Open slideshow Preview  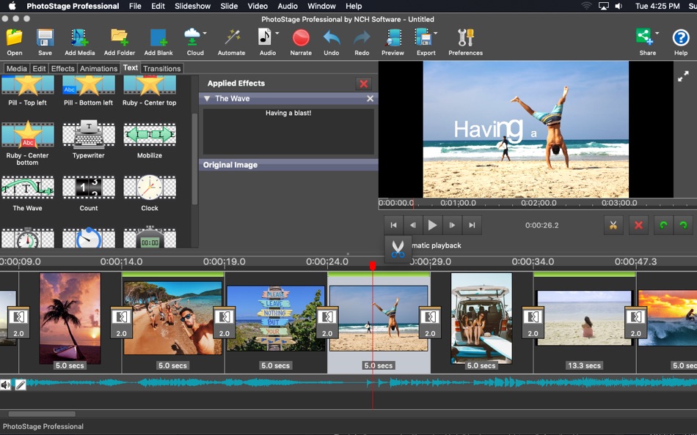click(393, 37)
